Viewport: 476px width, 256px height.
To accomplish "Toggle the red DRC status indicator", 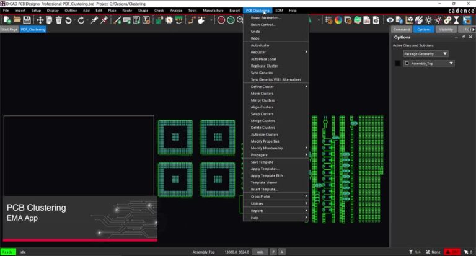I will point(452,252).
